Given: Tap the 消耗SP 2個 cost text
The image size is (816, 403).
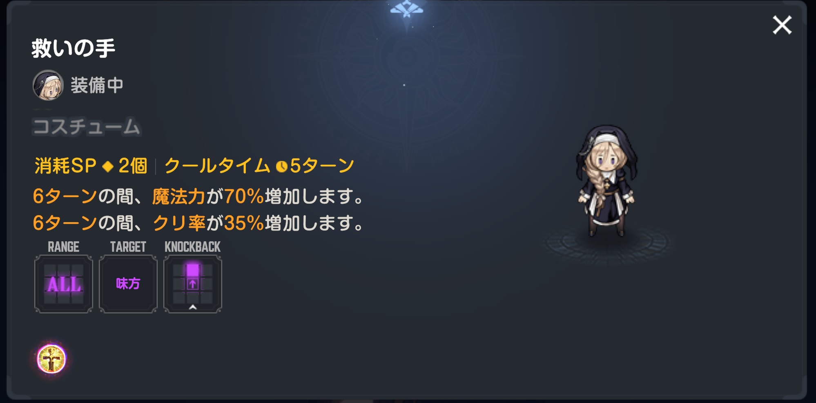Looking at the screenshot, I should [91, 166].
